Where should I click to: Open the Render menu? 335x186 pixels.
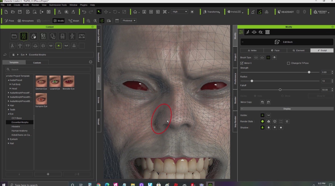(35, 5)
